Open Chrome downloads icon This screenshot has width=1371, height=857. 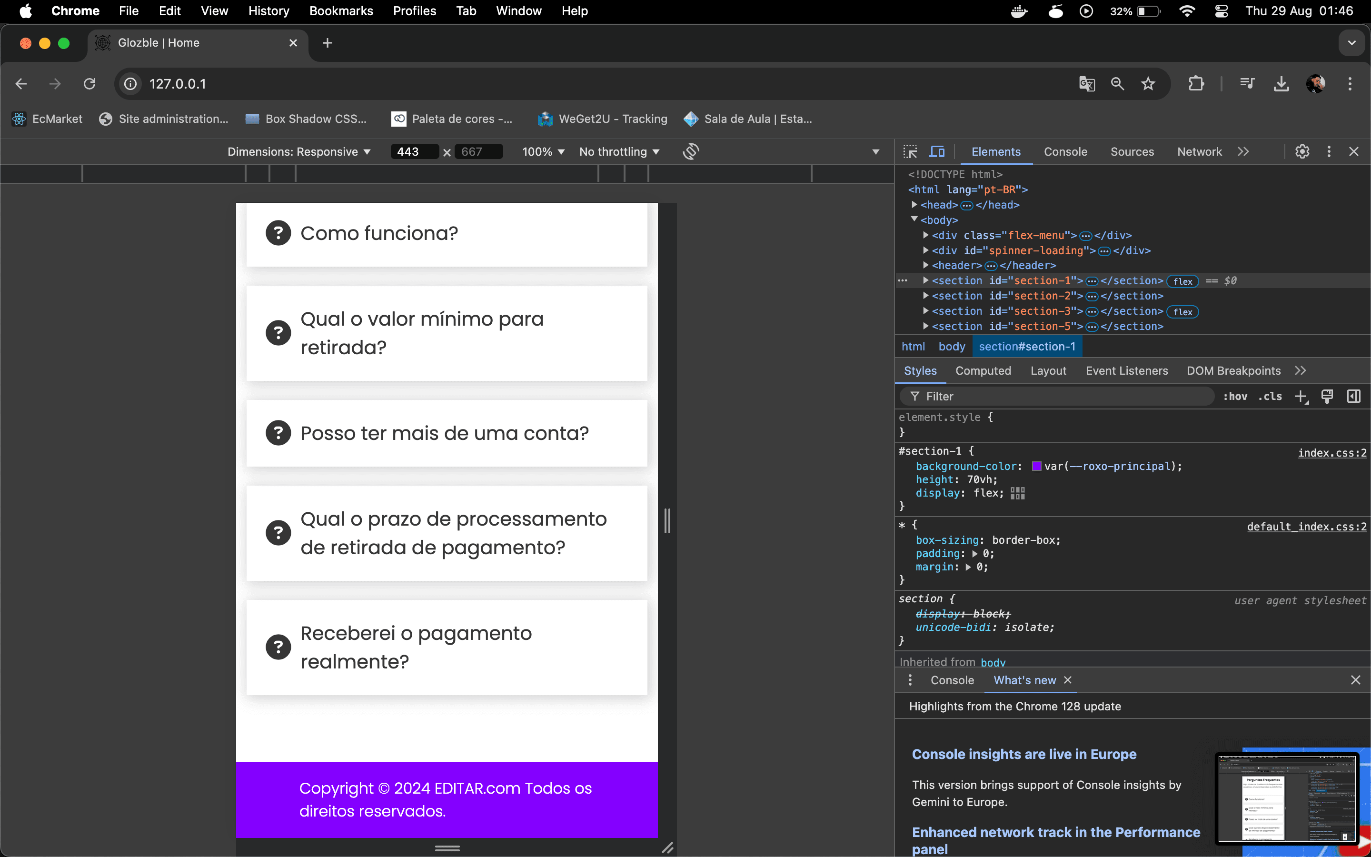[1281, 84]
